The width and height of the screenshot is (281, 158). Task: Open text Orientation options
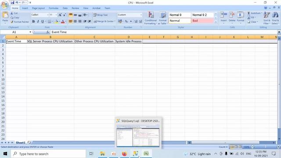click(86, 15)
